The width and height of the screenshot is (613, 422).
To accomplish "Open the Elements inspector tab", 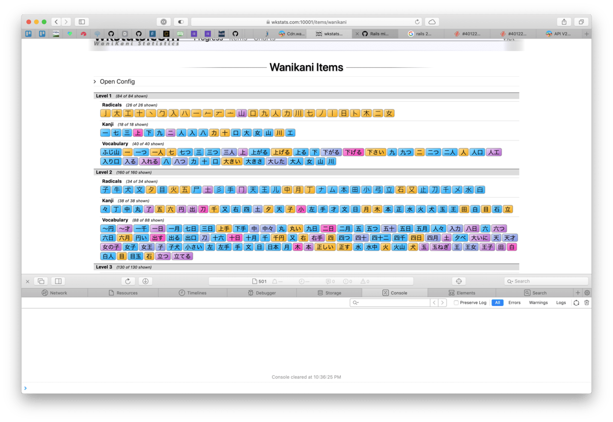I will pyautogui.click(x=461, y=293).
